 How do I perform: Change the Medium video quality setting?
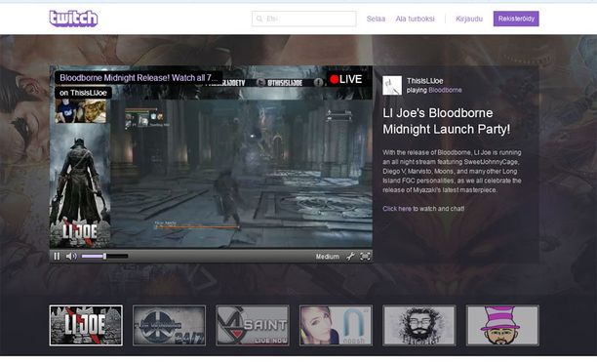point(327,257)
